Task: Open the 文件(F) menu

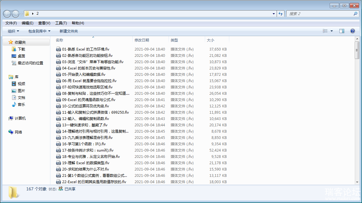Action: [11, 23]
